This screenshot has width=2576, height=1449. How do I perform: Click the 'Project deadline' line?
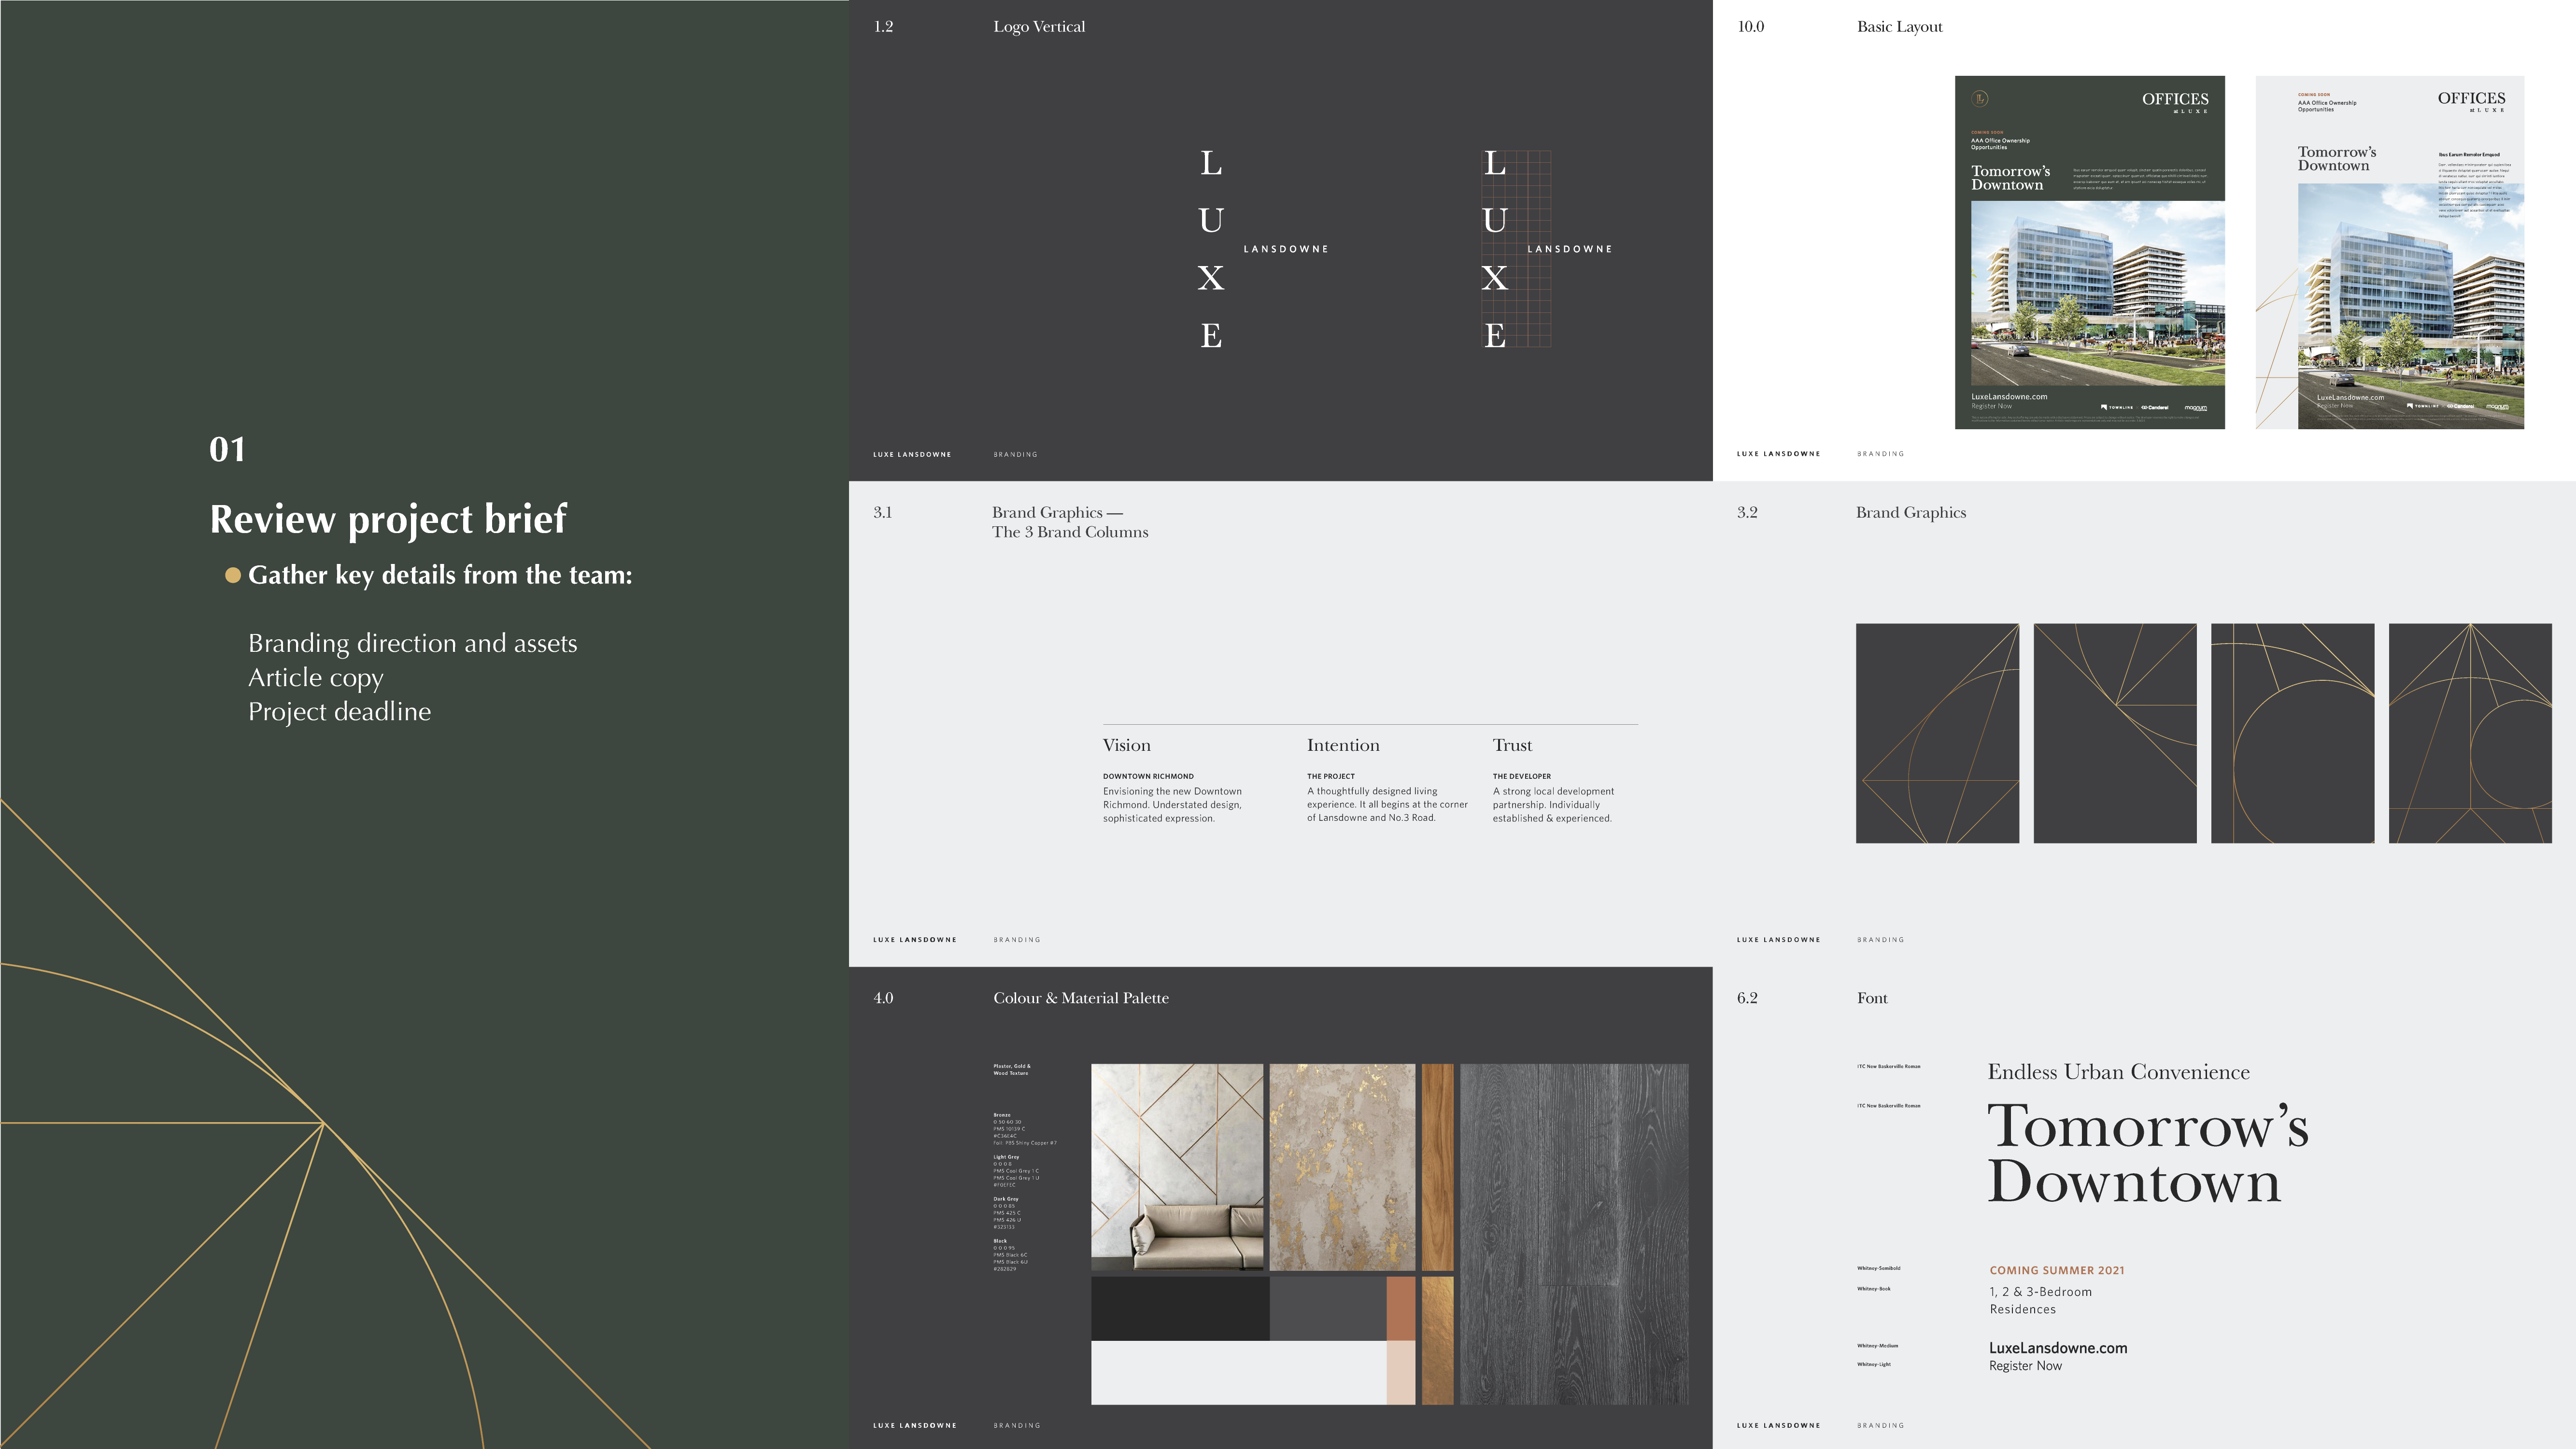[340, 712]
